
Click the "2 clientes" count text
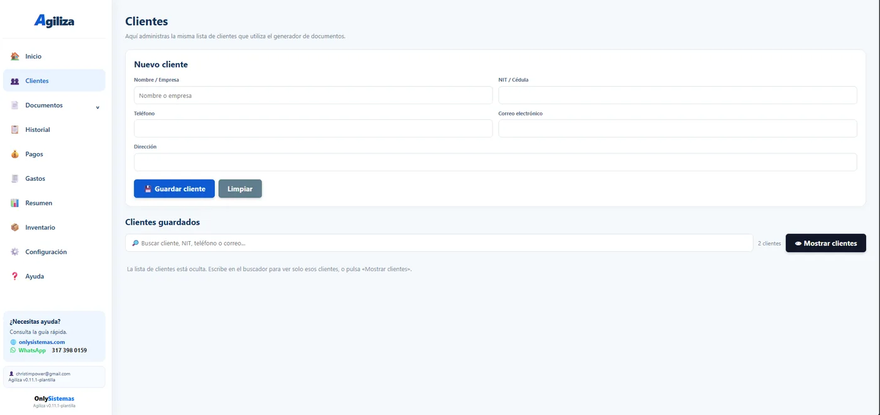tap(769, 244)
